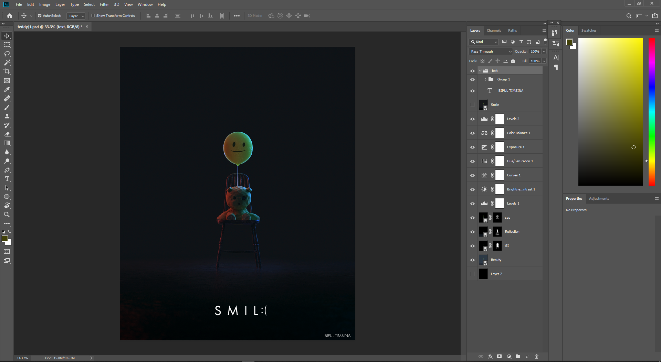Select the Clone Stamp tool
The width and height of the screenshot is (661, 362).
(x=7, y=116)
